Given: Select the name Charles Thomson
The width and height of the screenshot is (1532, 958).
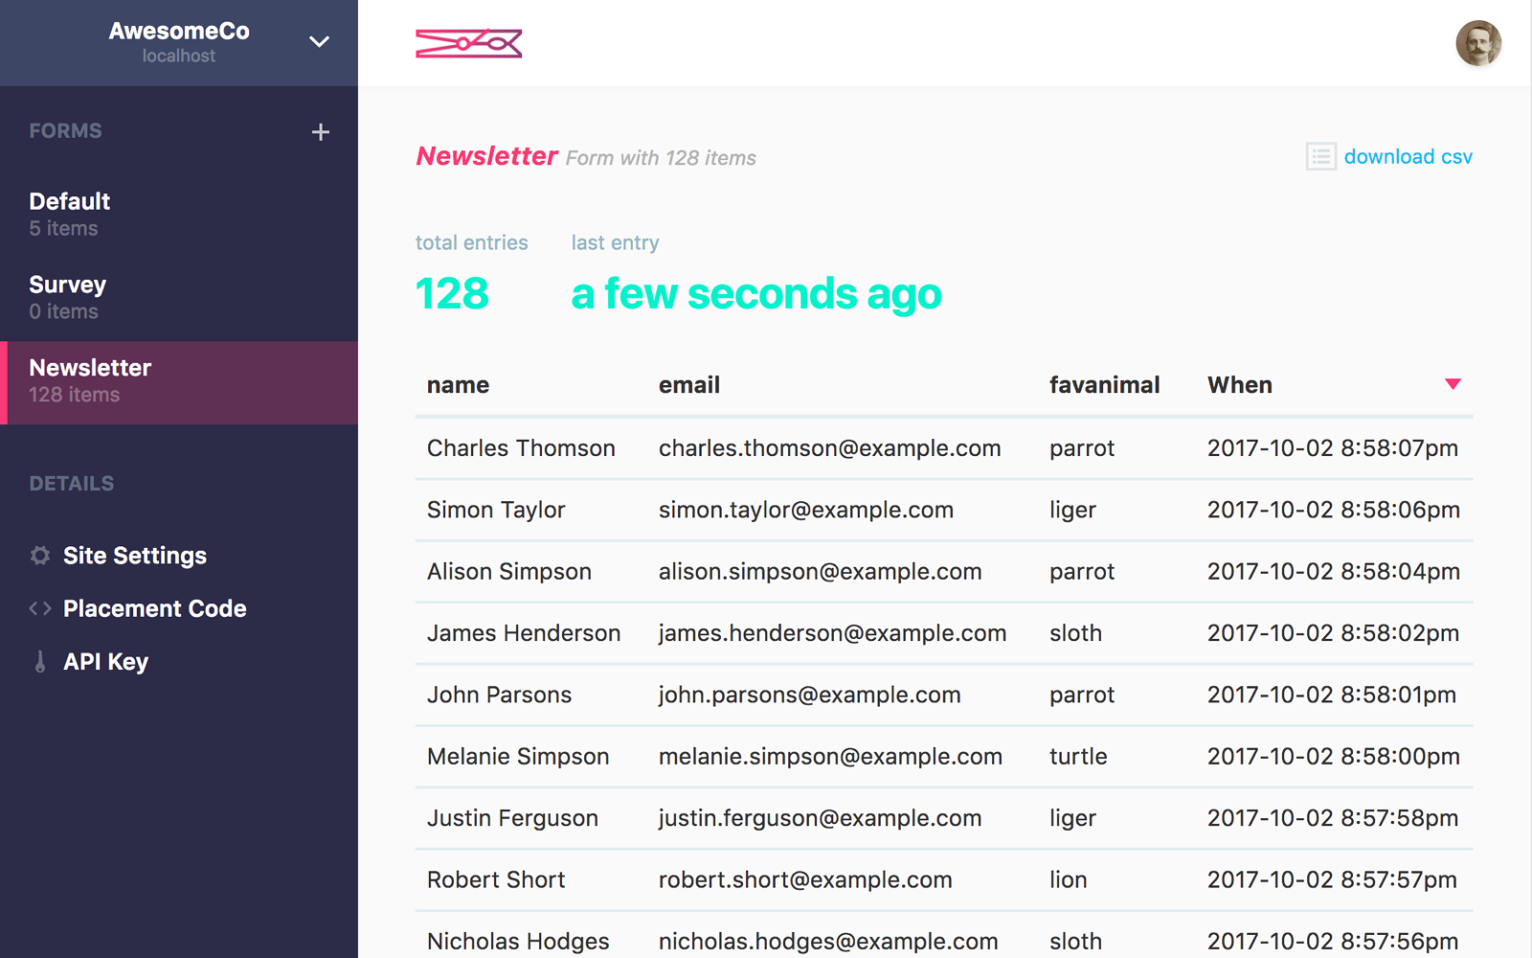Looking at the screenshot, I should pyautogui.click(x=521, y=448).
